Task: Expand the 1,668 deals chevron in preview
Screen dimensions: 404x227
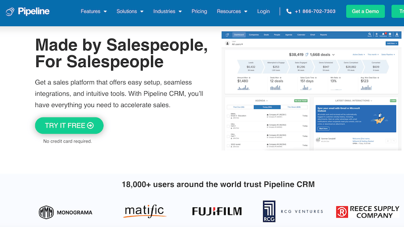Action: (x=333, y=55)
